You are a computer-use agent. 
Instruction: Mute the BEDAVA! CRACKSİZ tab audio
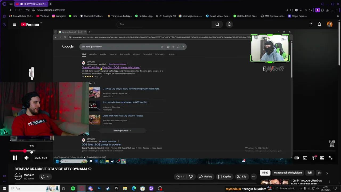click(x=21, y=4)
